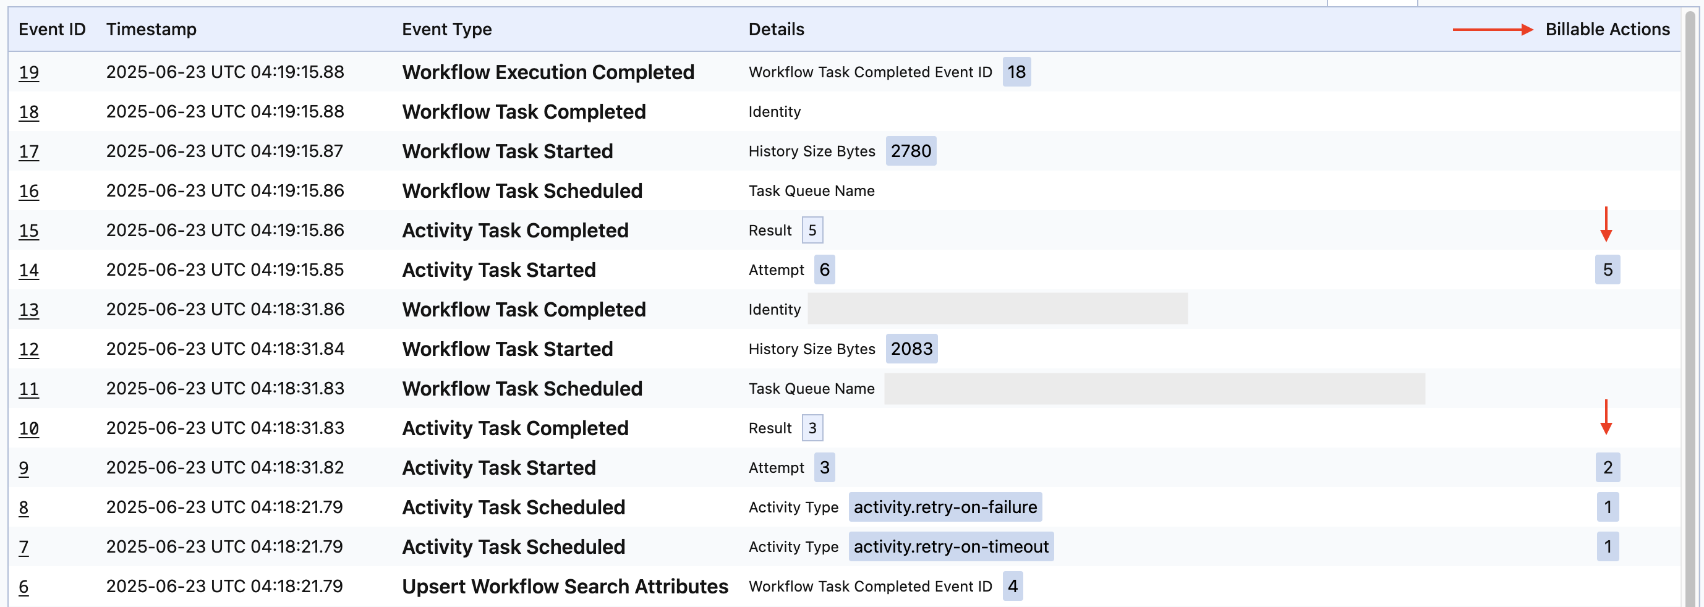Click the History Size Bytes 2780 badge
This screenshot has width=1704, height=607.
click(x=911, y=151)
